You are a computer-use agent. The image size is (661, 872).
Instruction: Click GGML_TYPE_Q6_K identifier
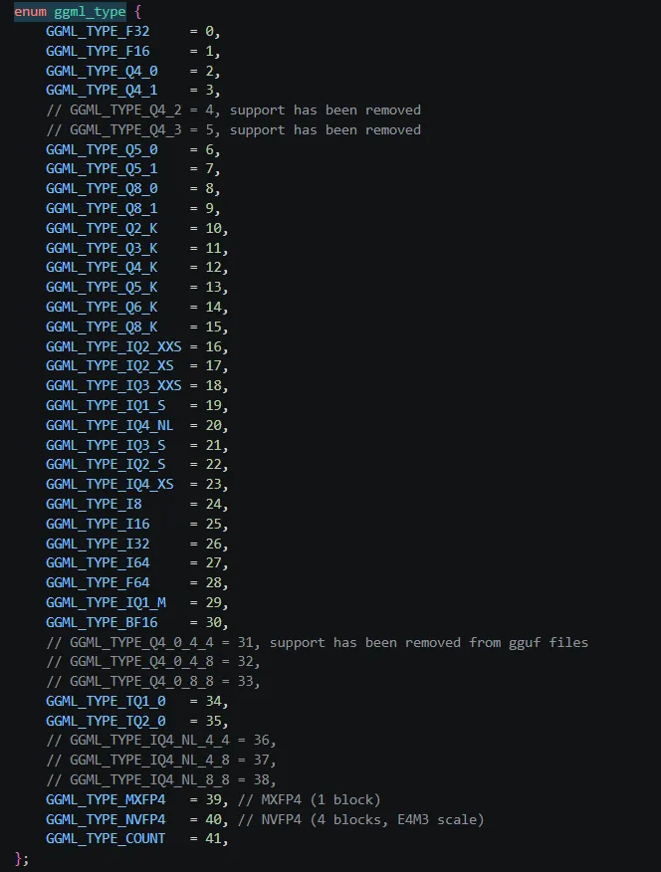pyautogui.click(x=102, y=307)
